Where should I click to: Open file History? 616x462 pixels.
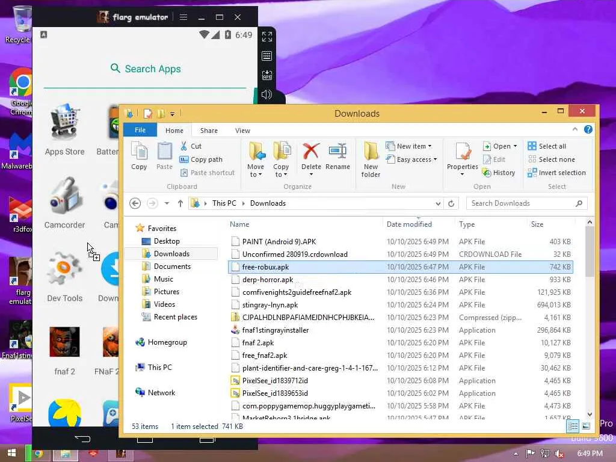pos(499,173)
